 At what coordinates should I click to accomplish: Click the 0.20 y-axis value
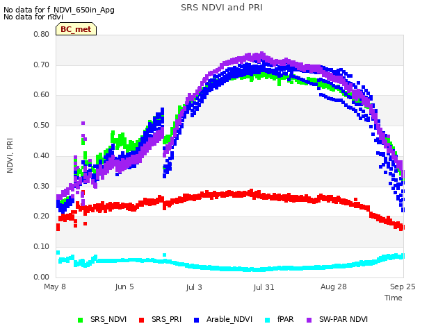pyautogui.click(x=42, y=216)
